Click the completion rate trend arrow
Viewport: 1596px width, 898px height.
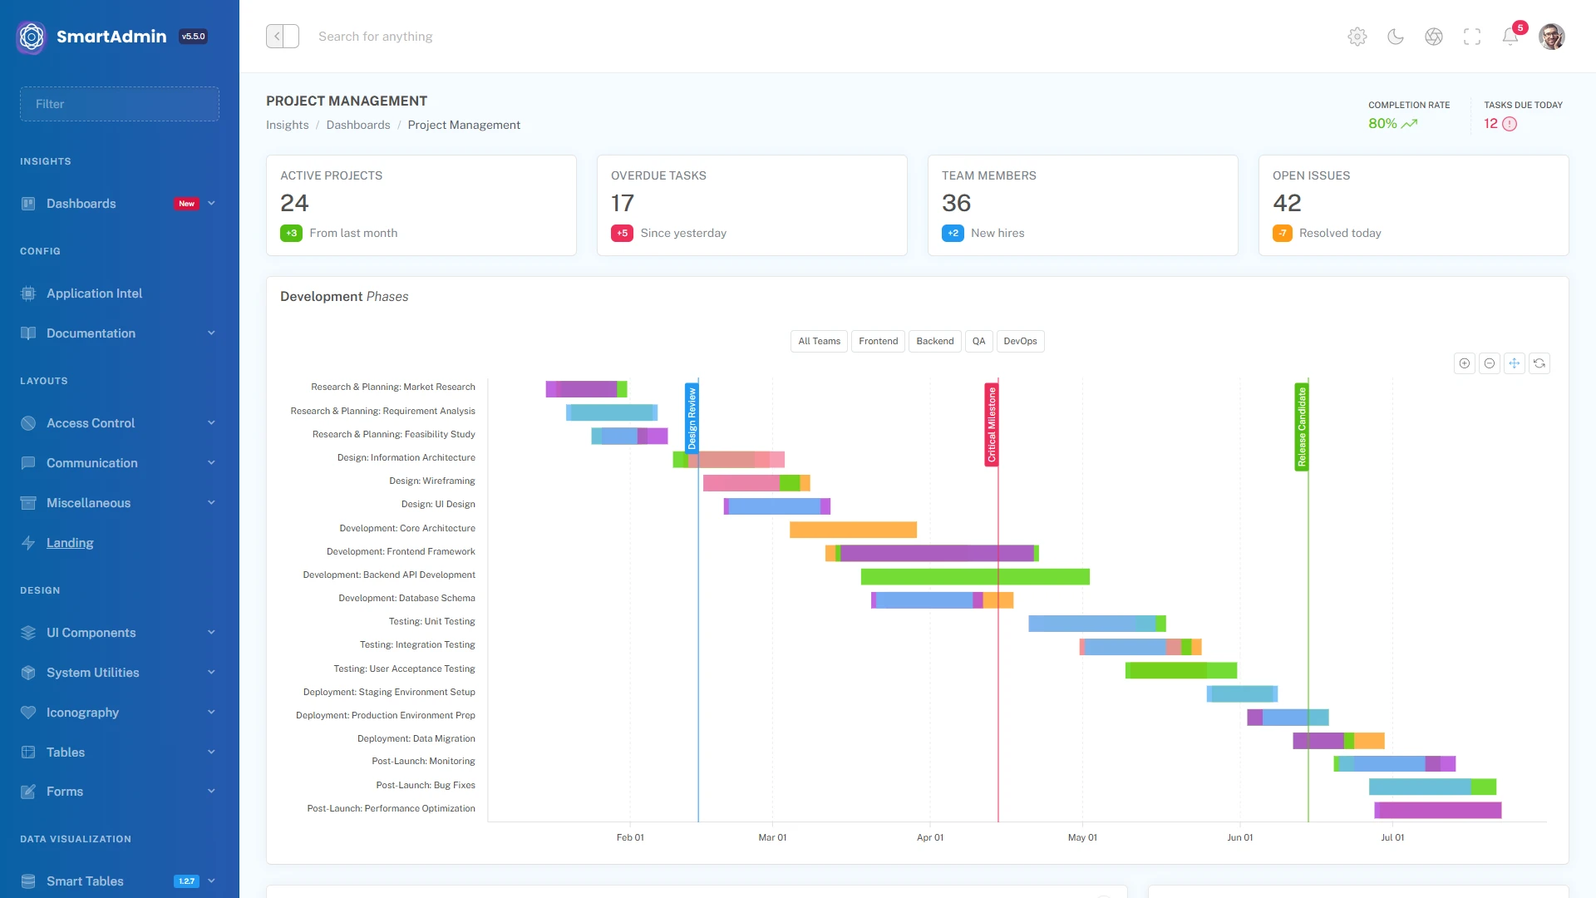click(1409, 124)
